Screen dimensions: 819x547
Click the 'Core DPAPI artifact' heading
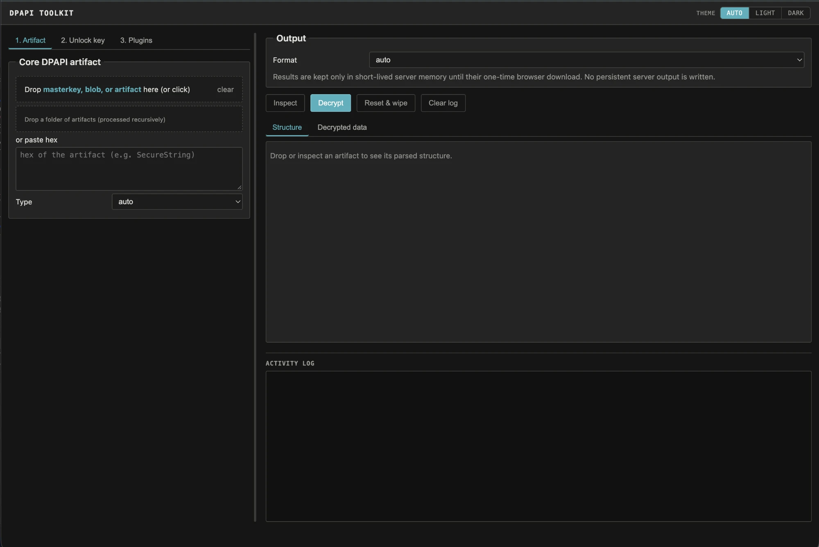60,62
